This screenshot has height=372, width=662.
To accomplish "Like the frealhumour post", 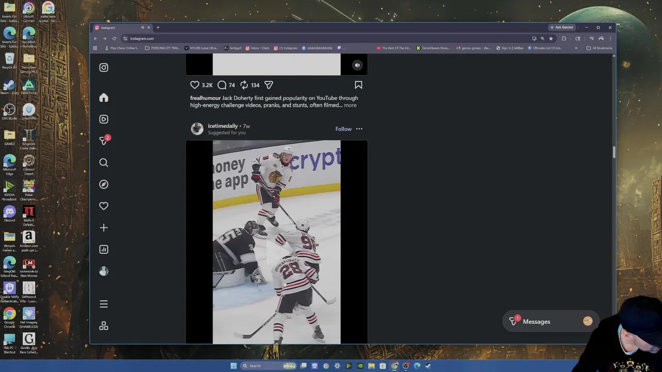I will pos(194,85).
